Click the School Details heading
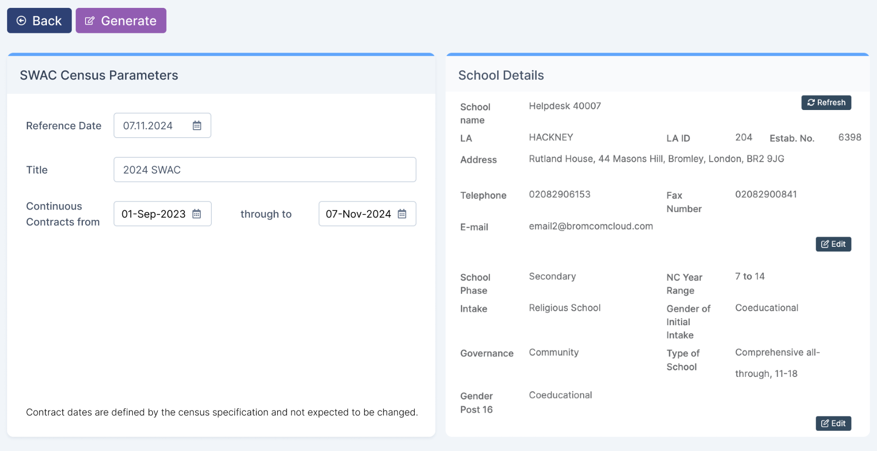The image size is (877, 451). click(x=501, y=75)
